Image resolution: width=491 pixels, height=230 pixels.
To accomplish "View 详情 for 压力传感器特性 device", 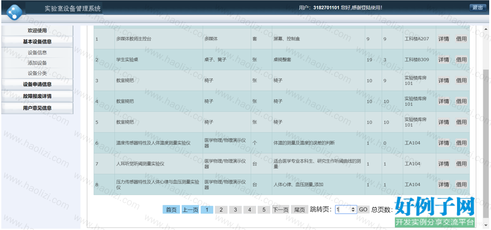I will 444,184.
